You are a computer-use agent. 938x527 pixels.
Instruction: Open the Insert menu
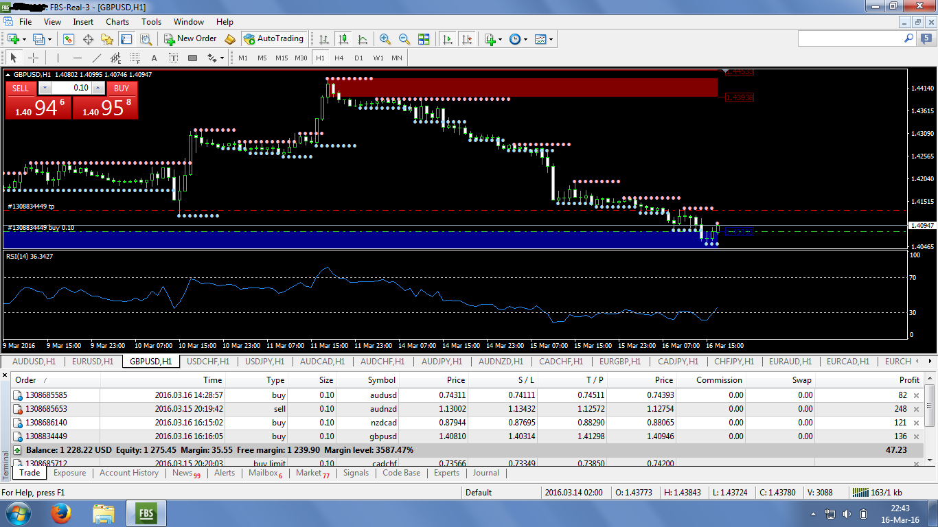(83, 21)
